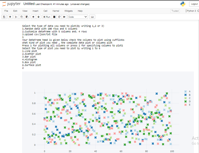The width and height of the screenshot is (199, 153).
Task: Open the View menu
Action: (25, 11)
